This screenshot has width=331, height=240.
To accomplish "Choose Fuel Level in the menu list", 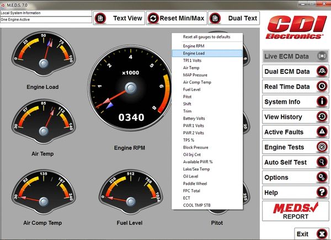I will (x=207, y=89).
